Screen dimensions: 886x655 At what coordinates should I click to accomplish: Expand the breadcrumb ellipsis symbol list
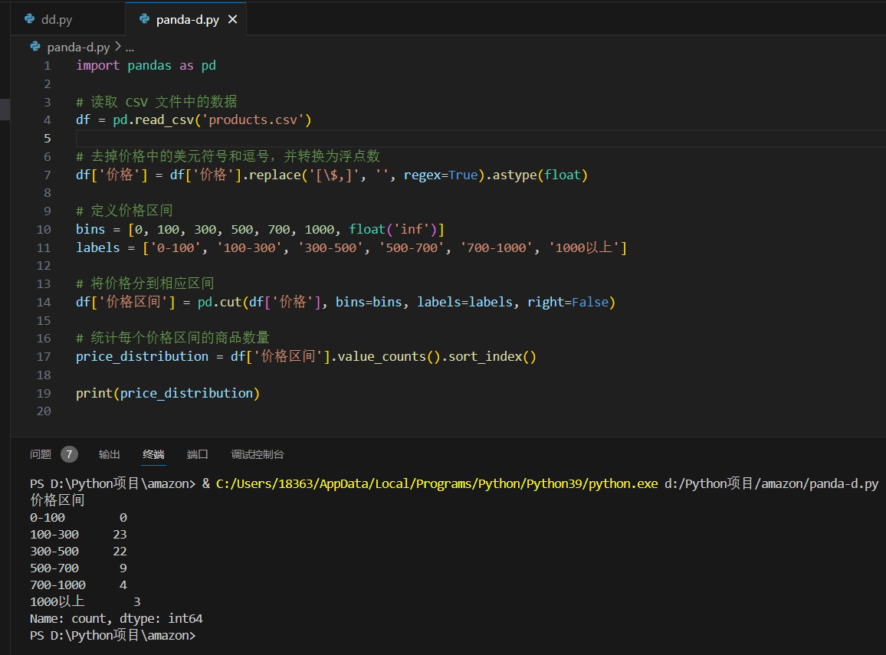coord(130,47)
